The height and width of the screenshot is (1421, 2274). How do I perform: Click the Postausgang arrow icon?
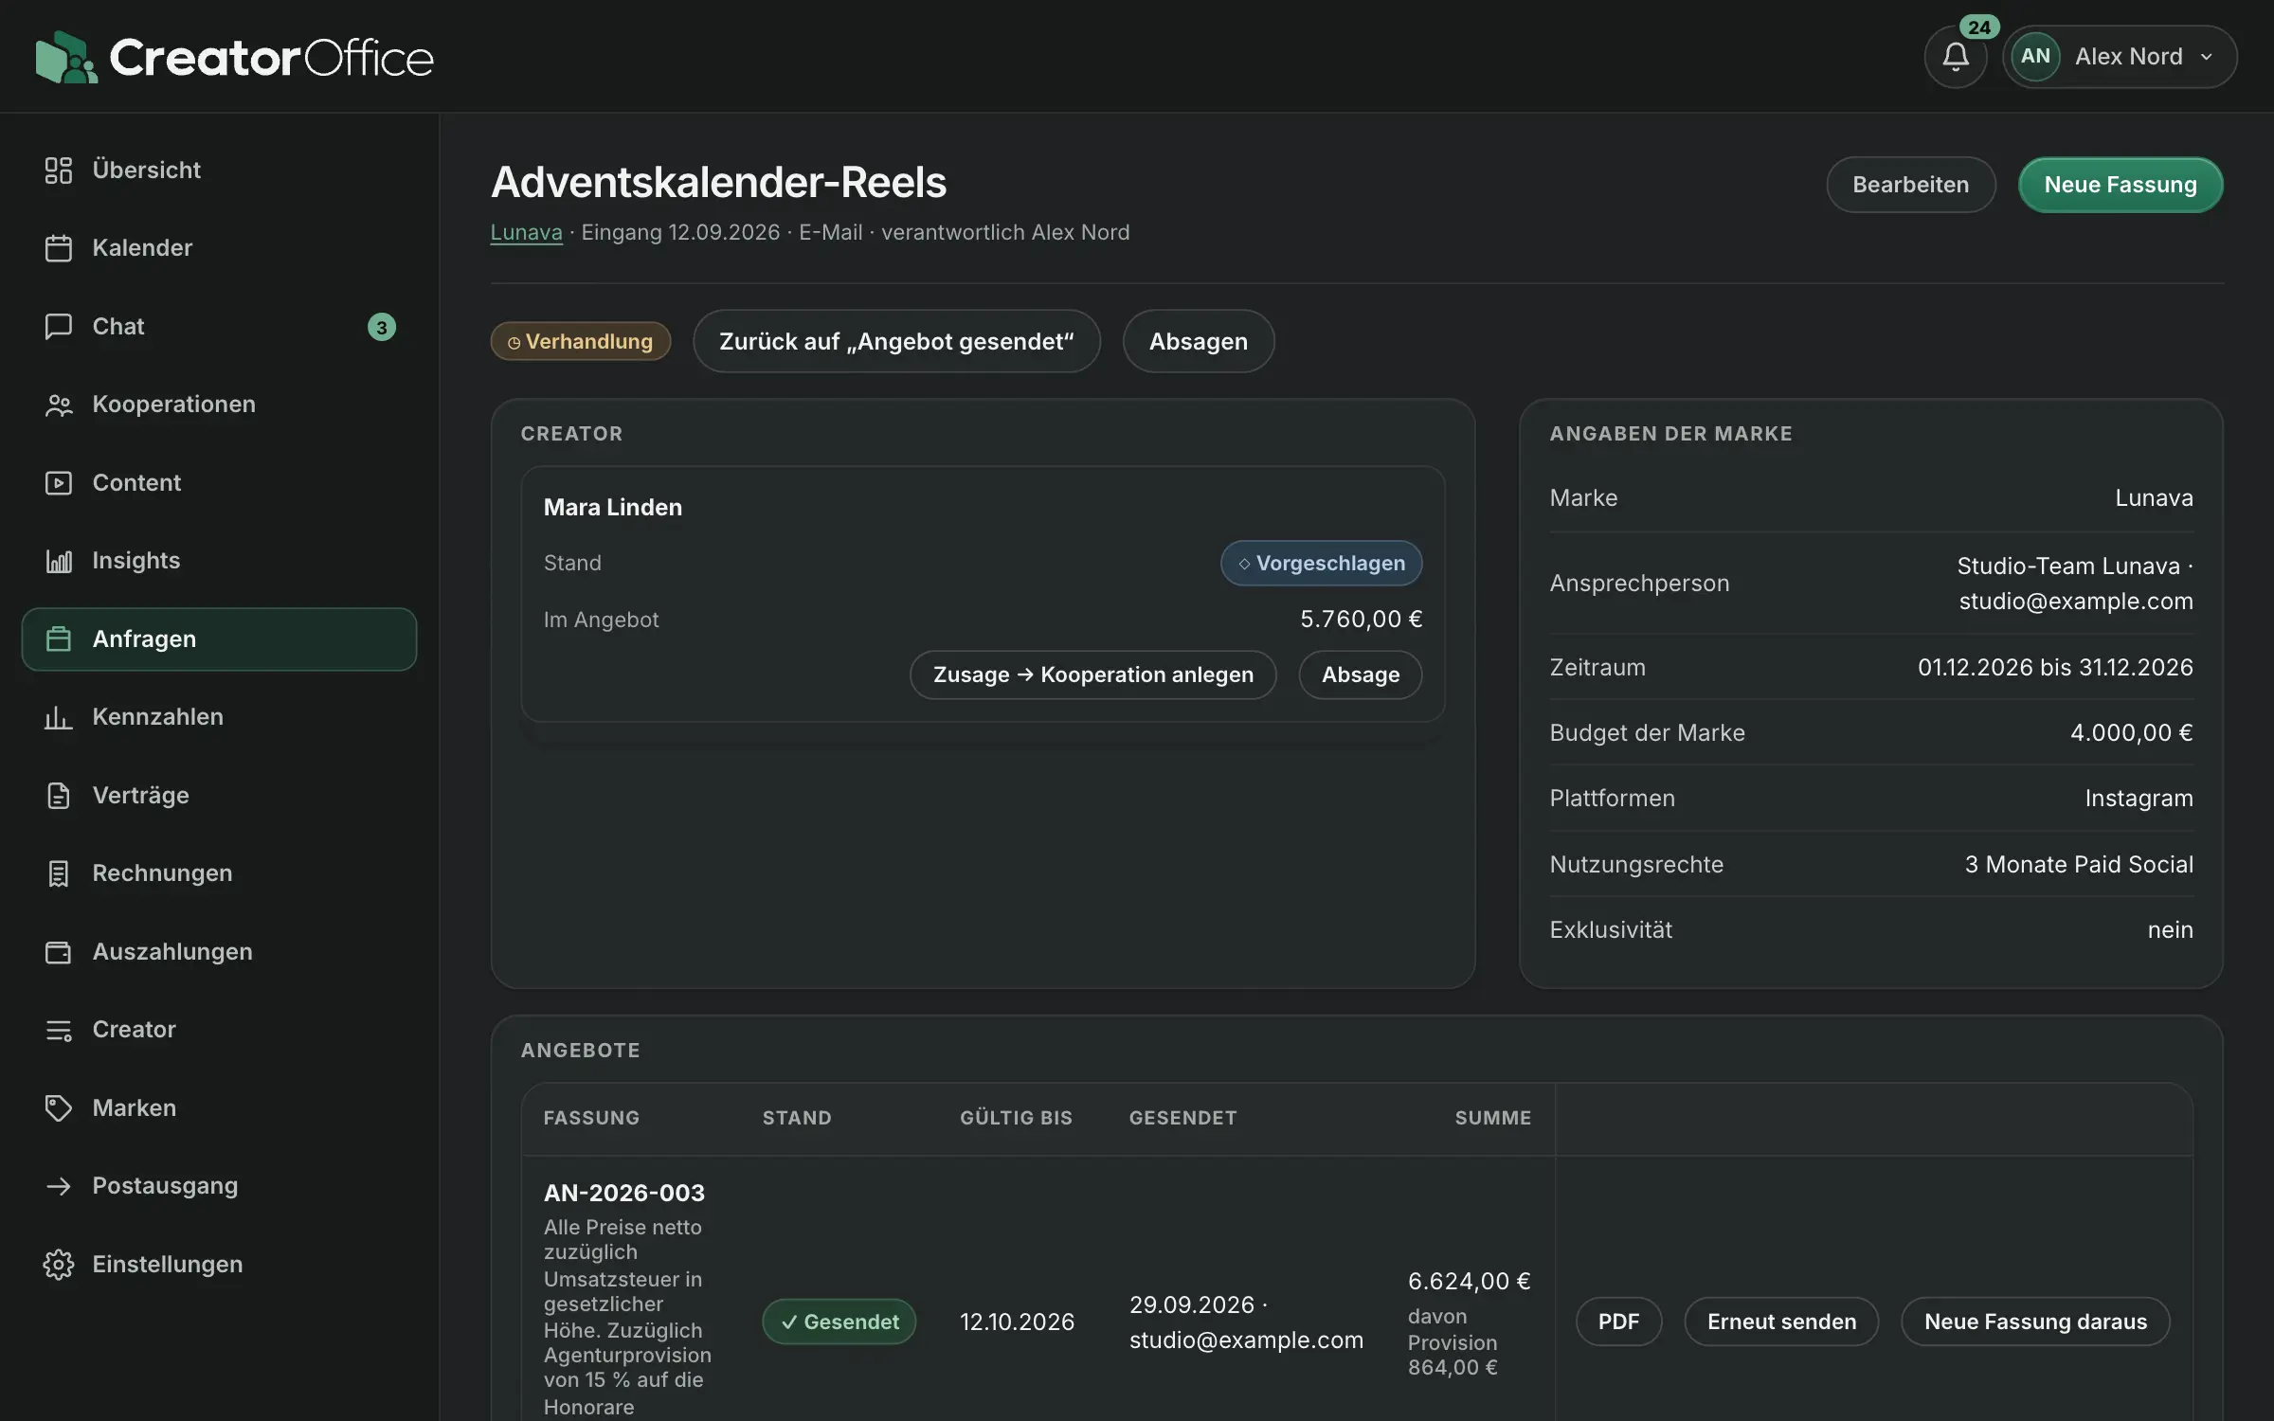click(59, 1186)
